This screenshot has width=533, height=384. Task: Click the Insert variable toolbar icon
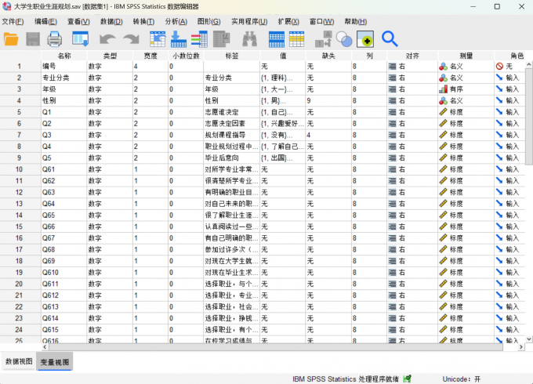[297, 38]
